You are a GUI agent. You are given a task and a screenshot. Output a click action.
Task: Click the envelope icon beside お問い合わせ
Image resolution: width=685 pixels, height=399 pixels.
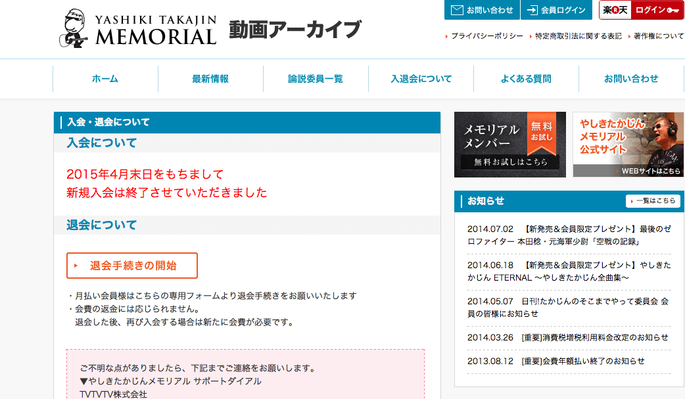tap(457, 10)
